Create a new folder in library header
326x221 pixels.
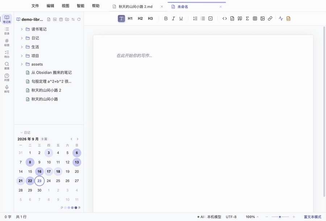pos(67,19)
